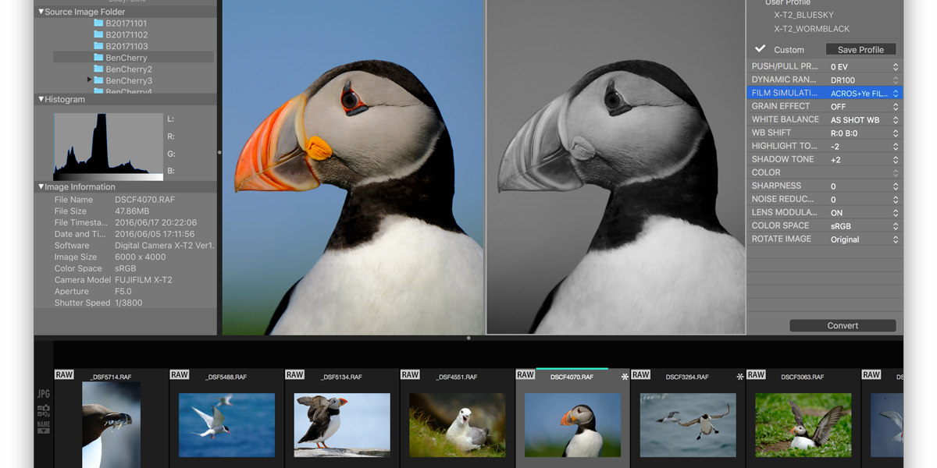Screen dimensions: 937x468
Task: Click the histogram graph
Action: 109,147
